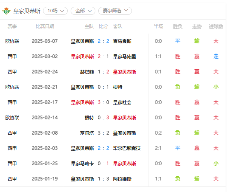Click 阿拉维斯 team name

coord(122,179)
